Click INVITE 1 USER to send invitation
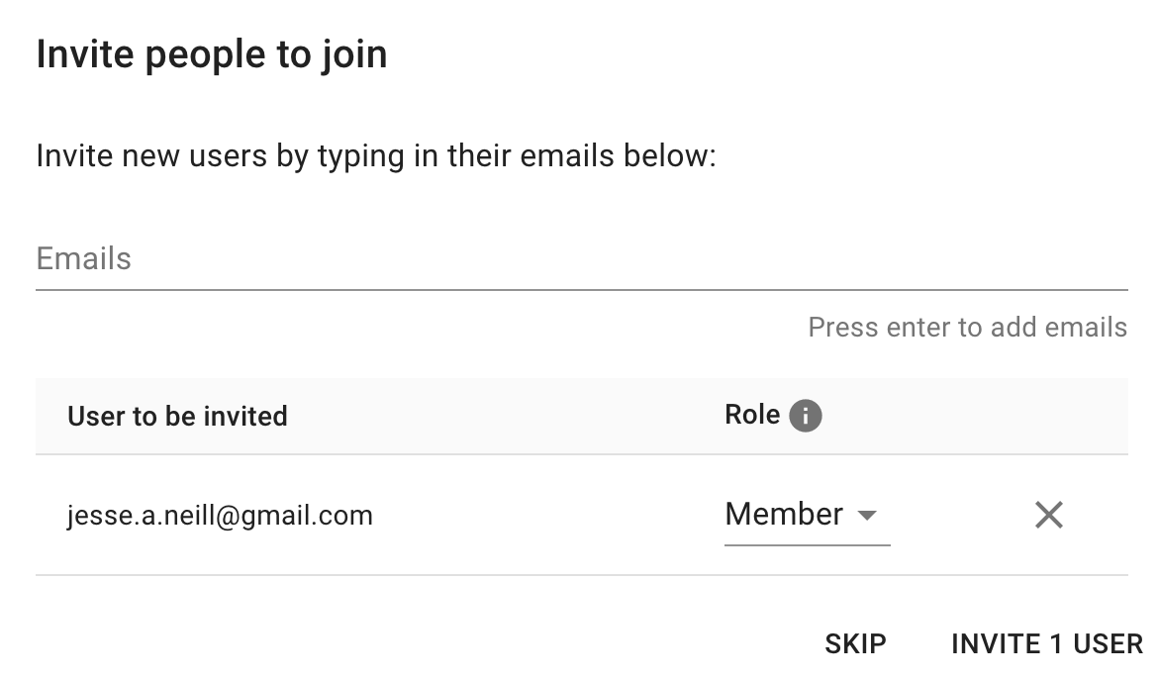 click(1046, 643)
